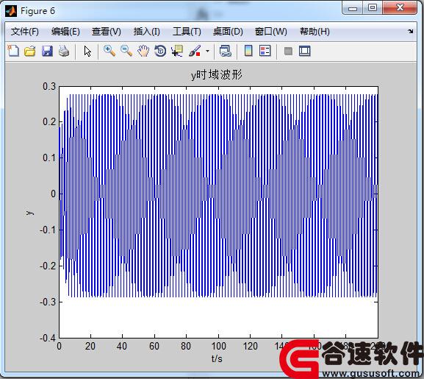Minimize the Figure 6 window
The width and height of the screenshot is (424, 379).
click(x=352, y=8)
